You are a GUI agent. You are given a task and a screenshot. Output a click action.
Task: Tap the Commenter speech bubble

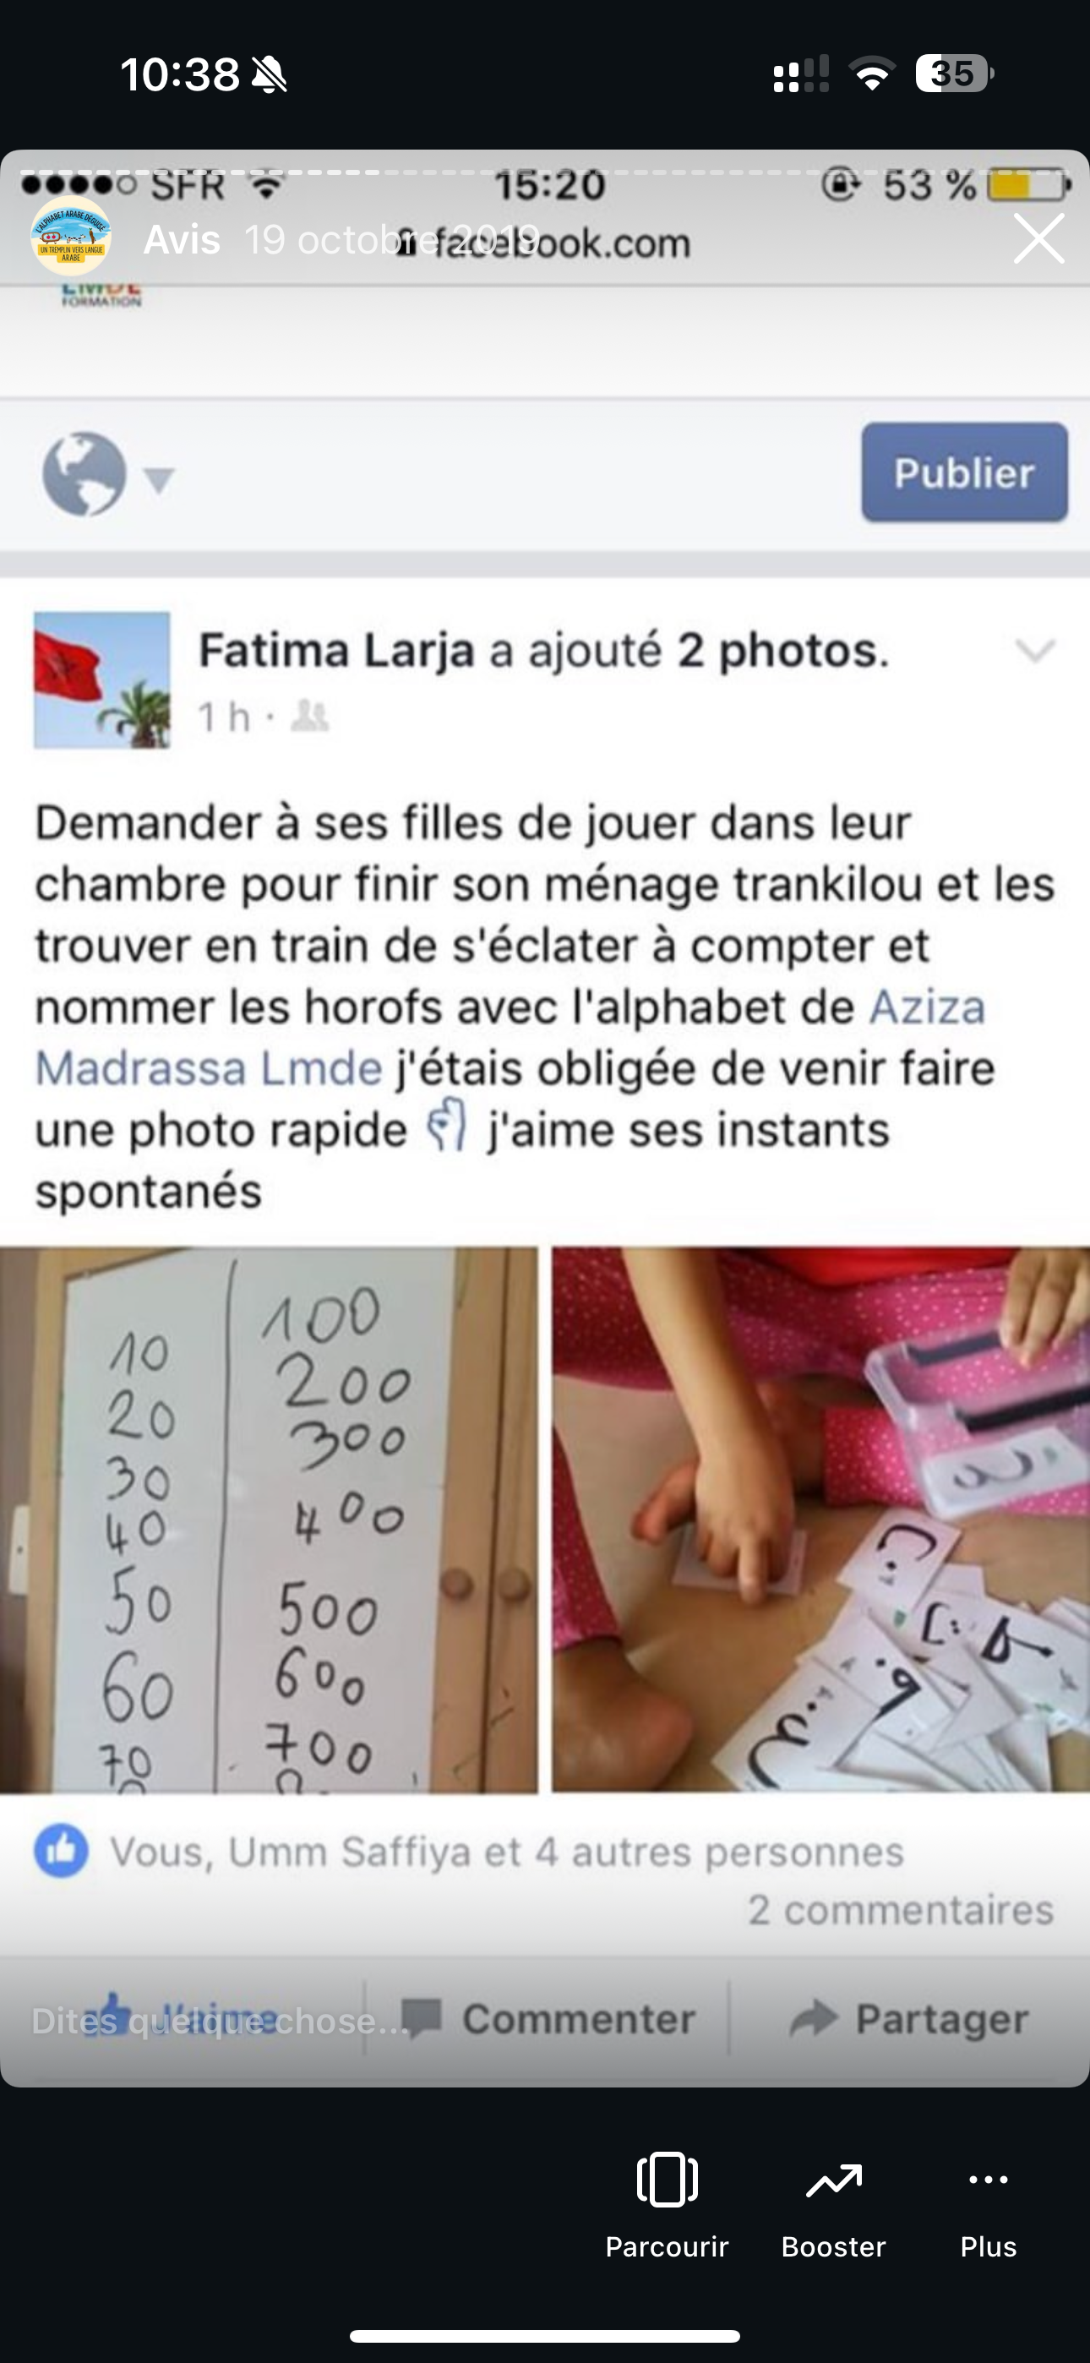click(x=422, y=2017)
